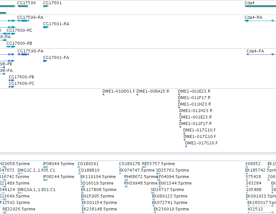
Task: Open the Cda4-PA protein label
Action: [x=255, y=51]
